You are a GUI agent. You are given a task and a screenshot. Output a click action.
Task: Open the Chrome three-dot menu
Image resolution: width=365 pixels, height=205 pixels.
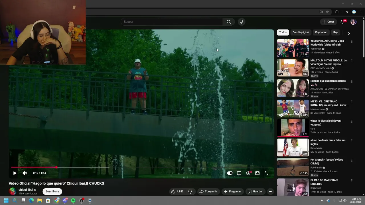tap(361, 12)
